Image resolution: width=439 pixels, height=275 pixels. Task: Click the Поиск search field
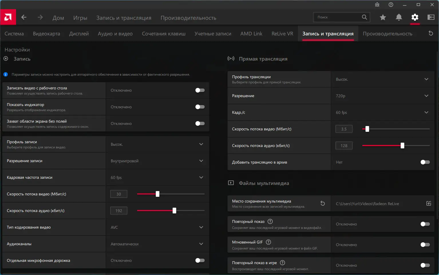pyautogui.click(x=338, y=17)
